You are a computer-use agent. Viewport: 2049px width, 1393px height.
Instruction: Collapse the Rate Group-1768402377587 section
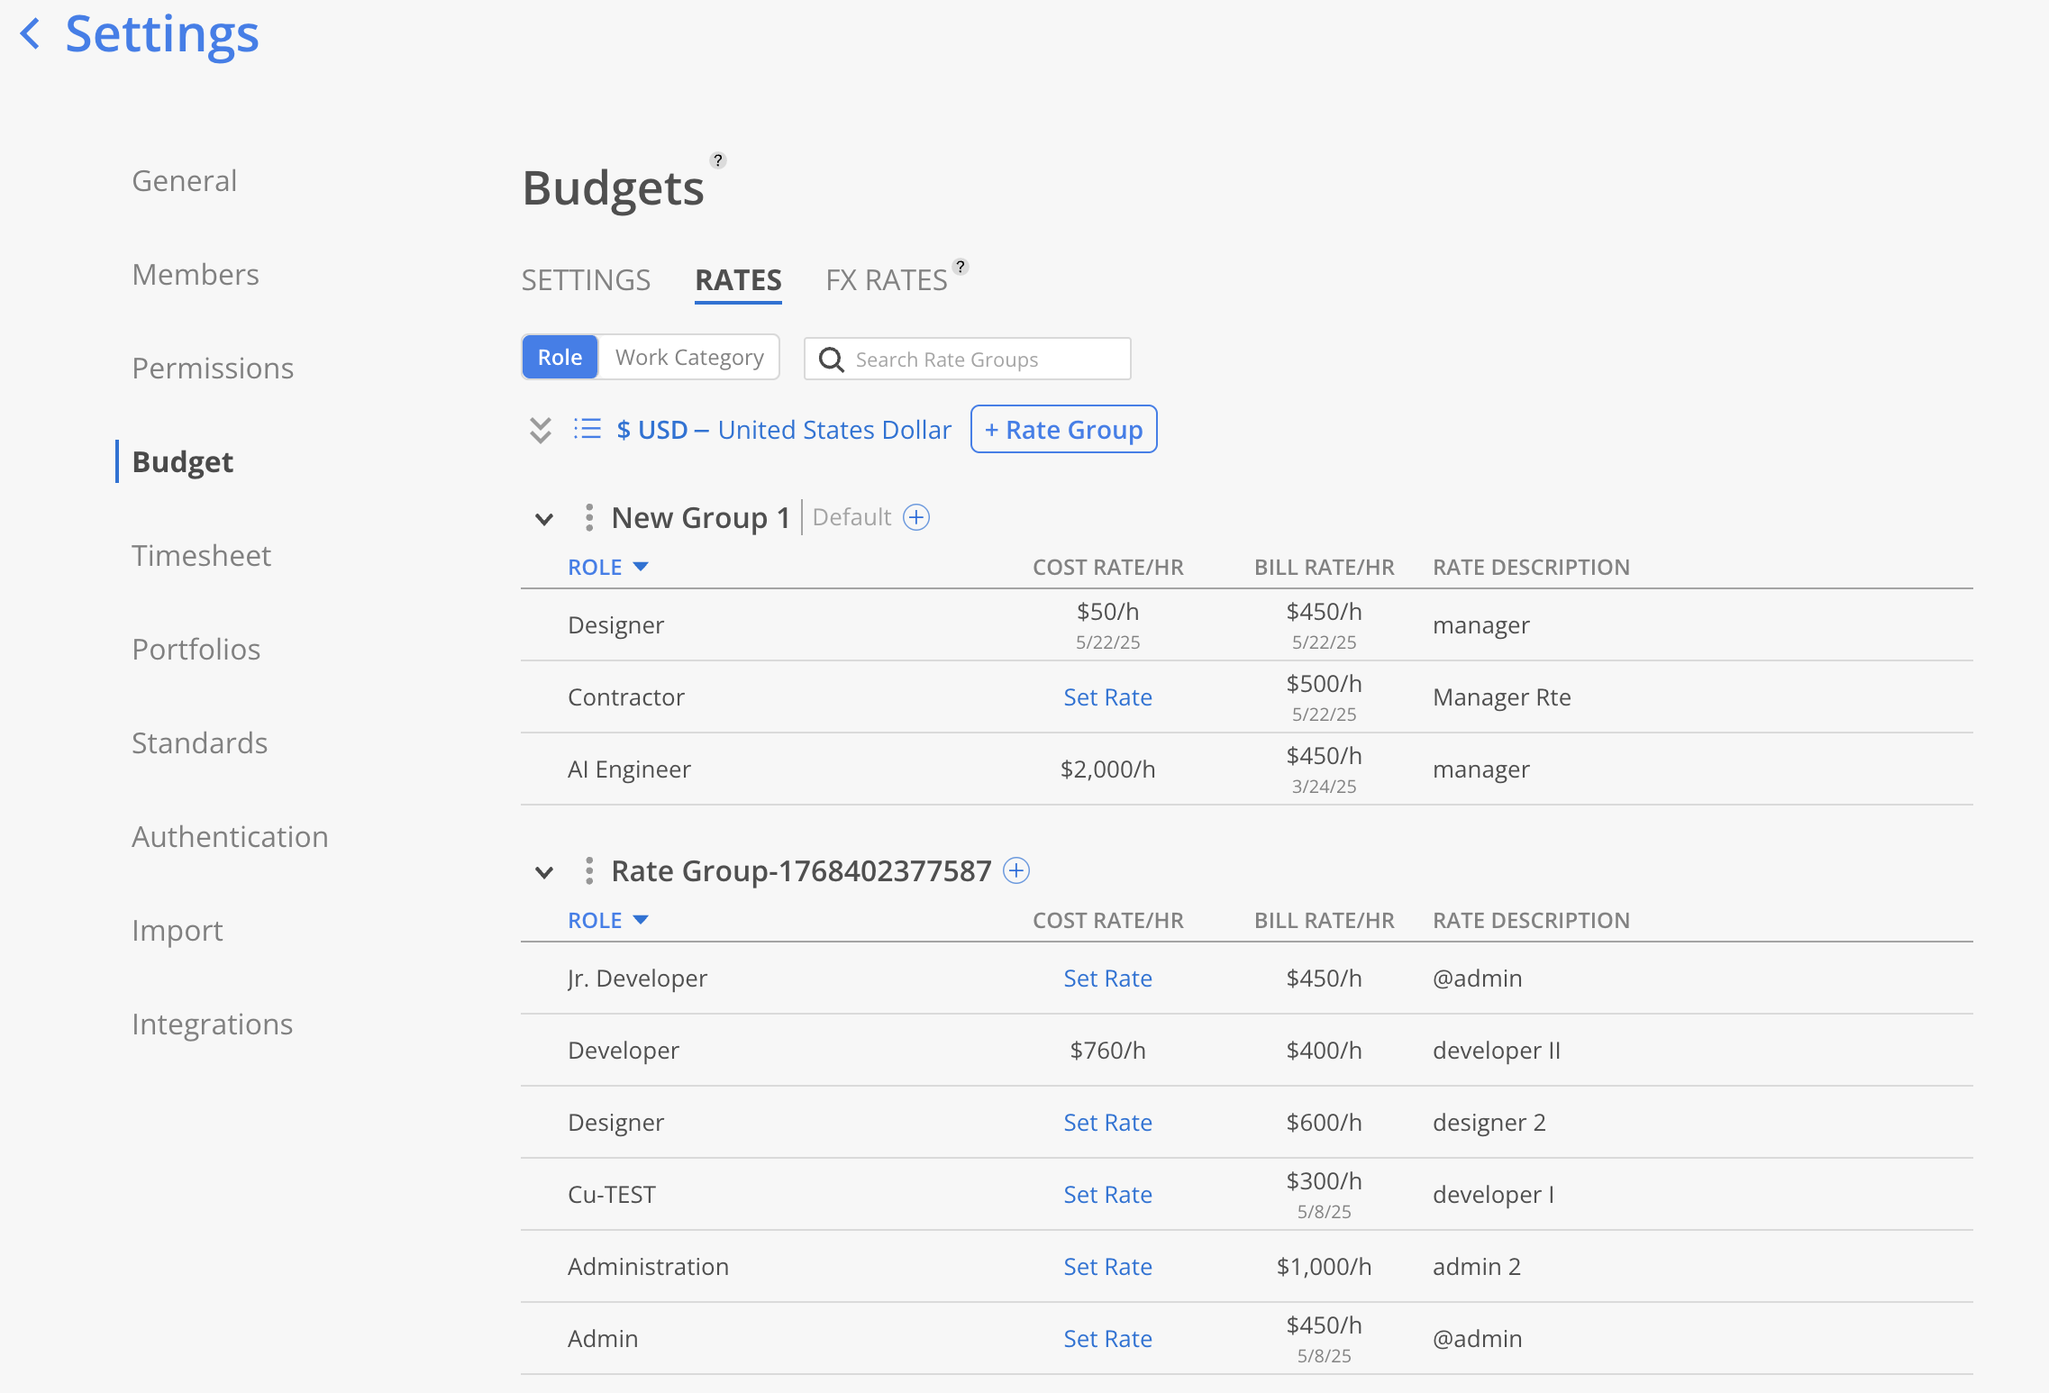544,872
